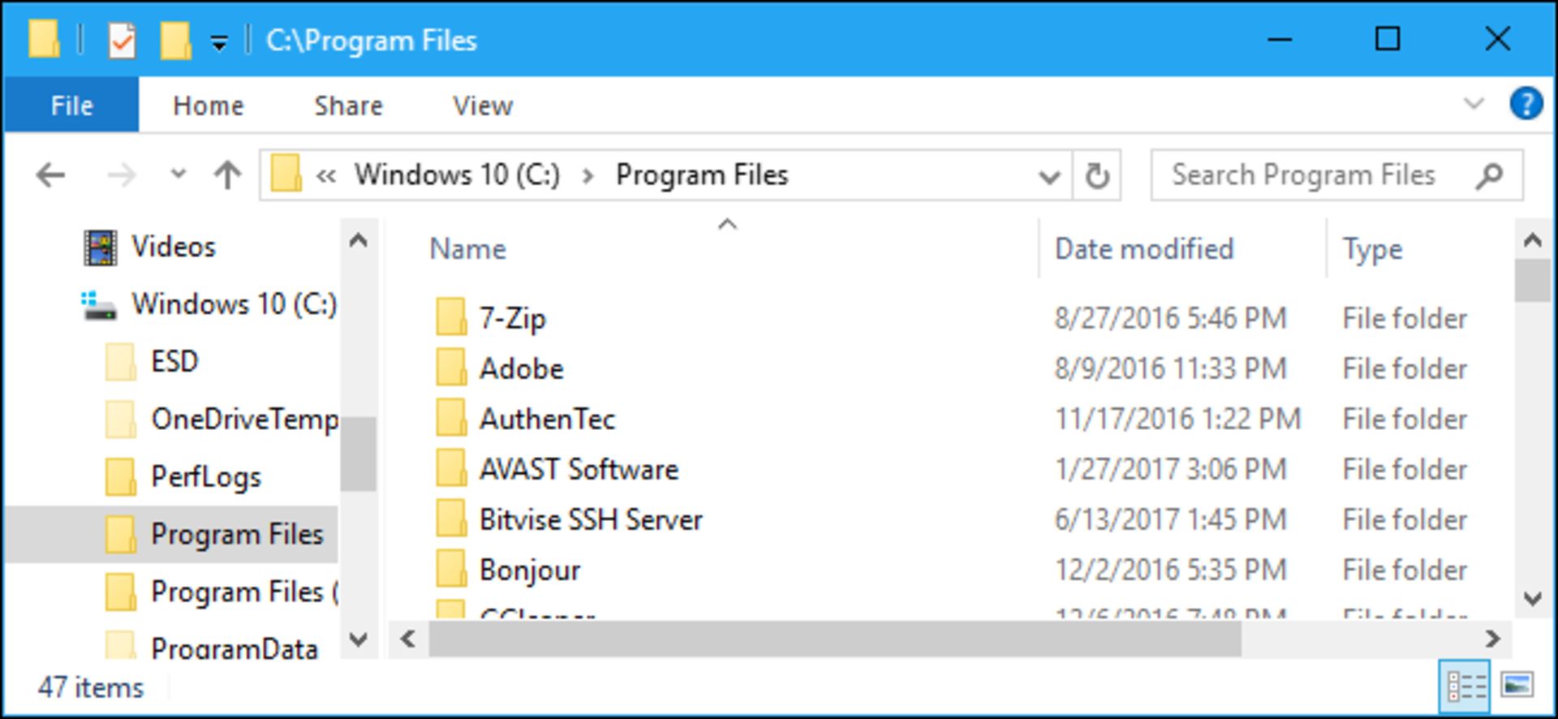This screenshot has width=1558, height=719.
Task: Select Videos in the navigation pane
Action: [x=174, y=247]
